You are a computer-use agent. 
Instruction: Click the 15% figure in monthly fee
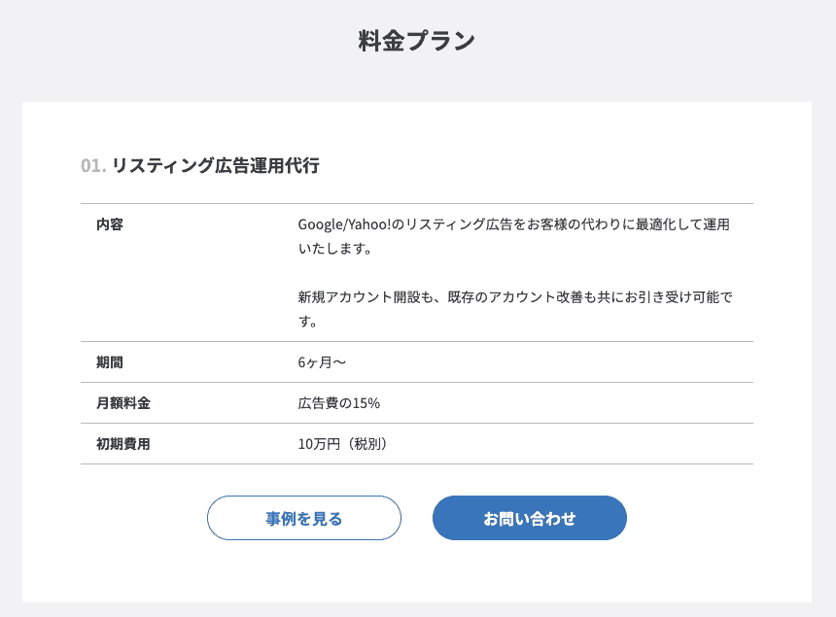point(366,403)
